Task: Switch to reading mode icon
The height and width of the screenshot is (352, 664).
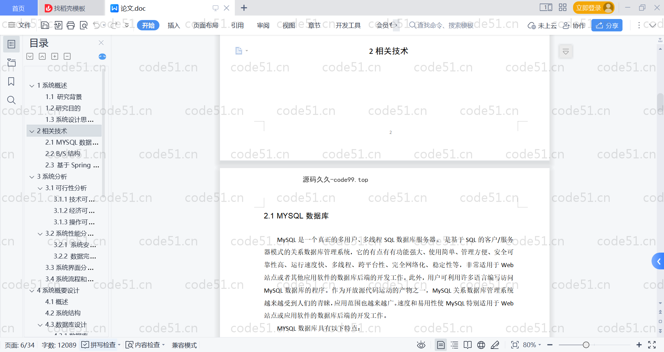Action: pyautogui.click(x=468, y=345)
